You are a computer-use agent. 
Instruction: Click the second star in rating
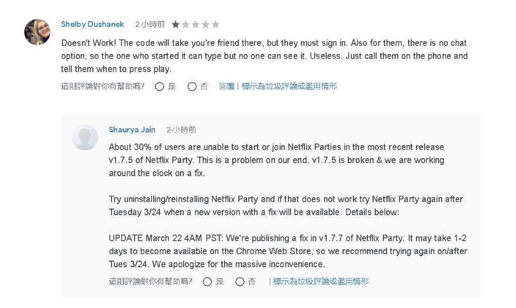click(x=186, y=24)
